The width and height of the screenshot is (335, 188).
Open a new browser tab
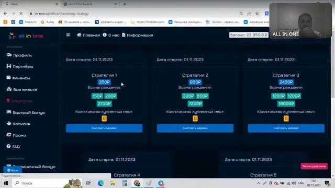pyautogui.click(x=125, y=4)
